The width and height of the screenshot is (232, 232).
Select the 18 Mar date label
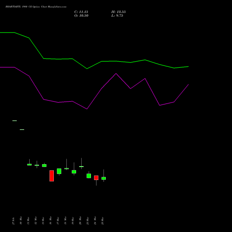coord(65,220)
